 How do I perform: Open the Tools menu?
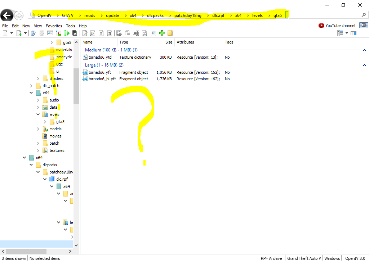point(70,26)
